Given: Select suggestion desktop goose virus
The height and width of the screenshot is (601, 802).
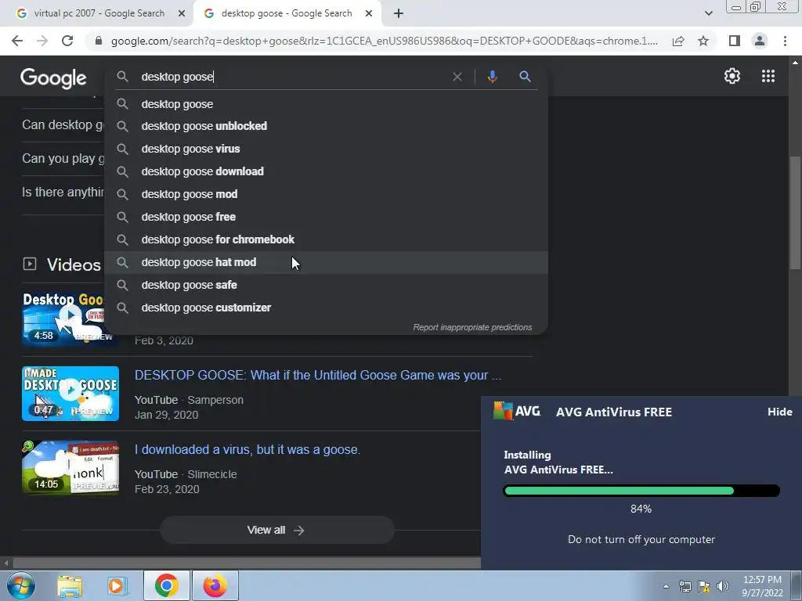Looking at the screenshot, I should [x=326, y=149].
